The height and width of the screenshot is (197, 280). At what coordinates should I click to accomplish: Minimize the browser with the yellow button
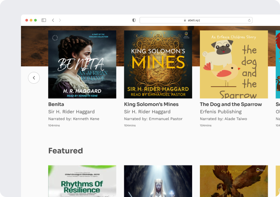click(x=31, y=20)
